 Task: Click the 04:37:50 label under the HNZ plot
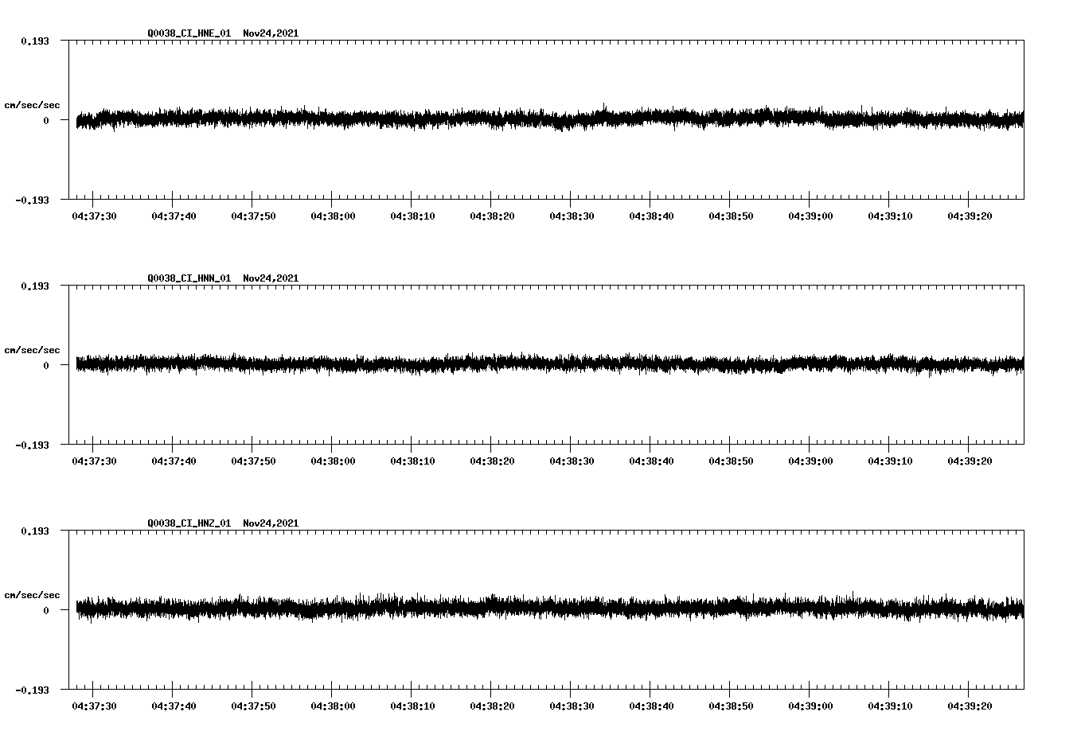[253, 706]
